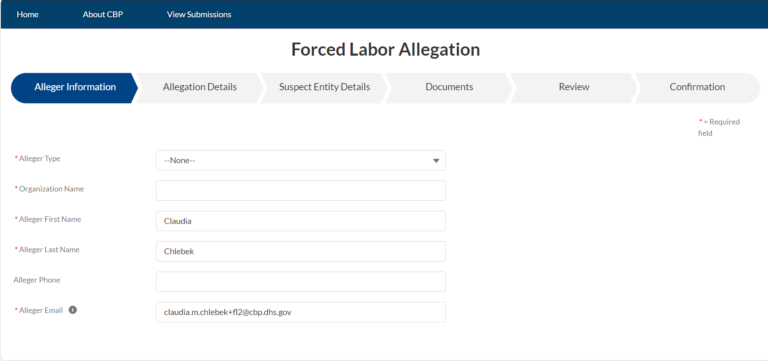Focus the Alleger First Name field

[301, 221]
